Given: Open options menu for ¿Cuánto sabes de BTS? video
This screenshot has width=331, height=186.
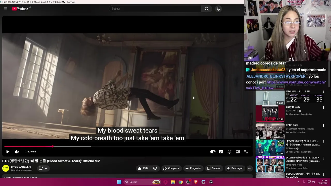Looking at the screenshot, I should (324, 158).
